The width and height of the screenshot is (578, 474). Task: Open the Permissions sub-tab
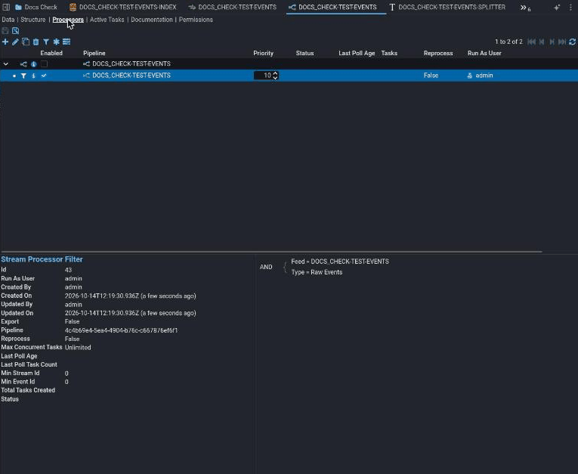(x=196, y=20)
